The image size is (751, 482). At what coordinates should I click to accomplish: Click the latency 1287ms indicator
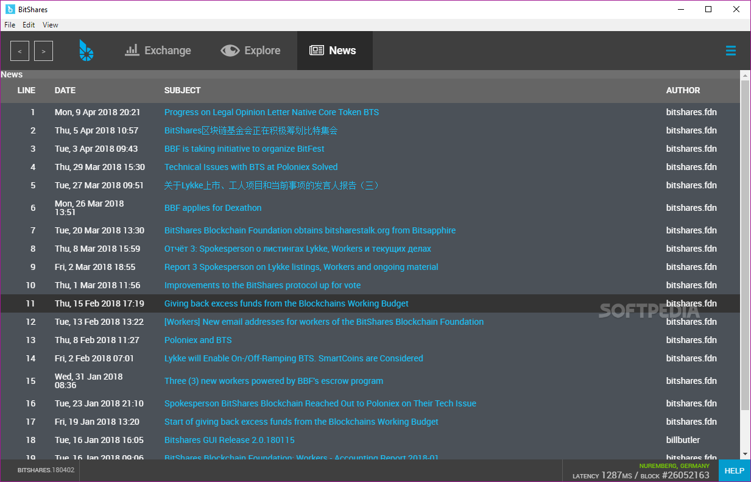[602, 475]
